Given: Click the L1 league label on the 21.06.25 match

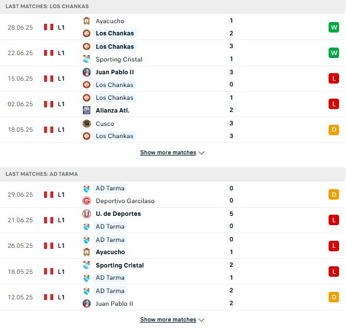Looking at the screenshot, I should 61,220.
